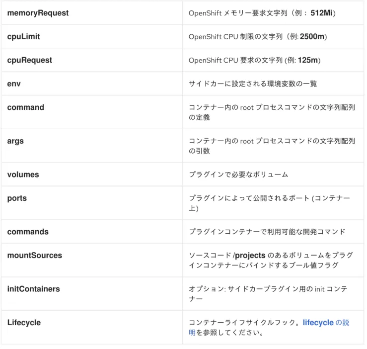Click the プラグインによって公開されるポート description
Screen dimensions: 367x349
click(269, 203)
